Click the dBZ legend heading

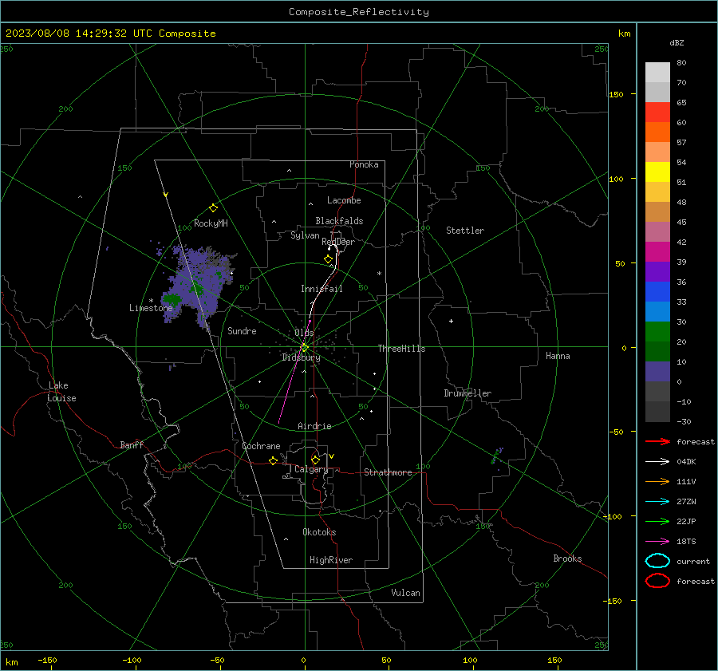click(x=677, y=42)
